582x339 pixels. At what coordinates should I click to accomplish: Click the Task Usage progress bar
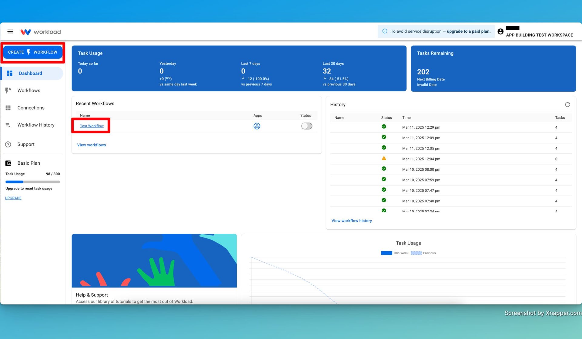(x=32, y=182)
